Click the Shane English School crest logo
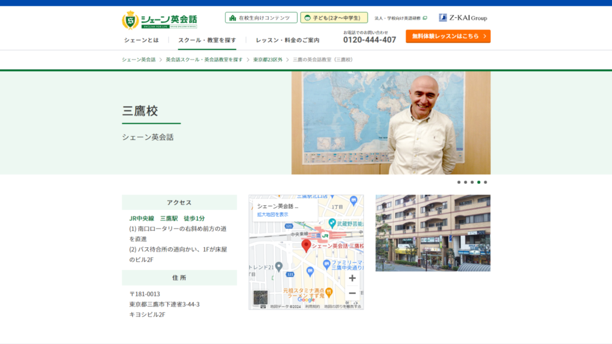 pyautogui.click(x=130, y=20)
